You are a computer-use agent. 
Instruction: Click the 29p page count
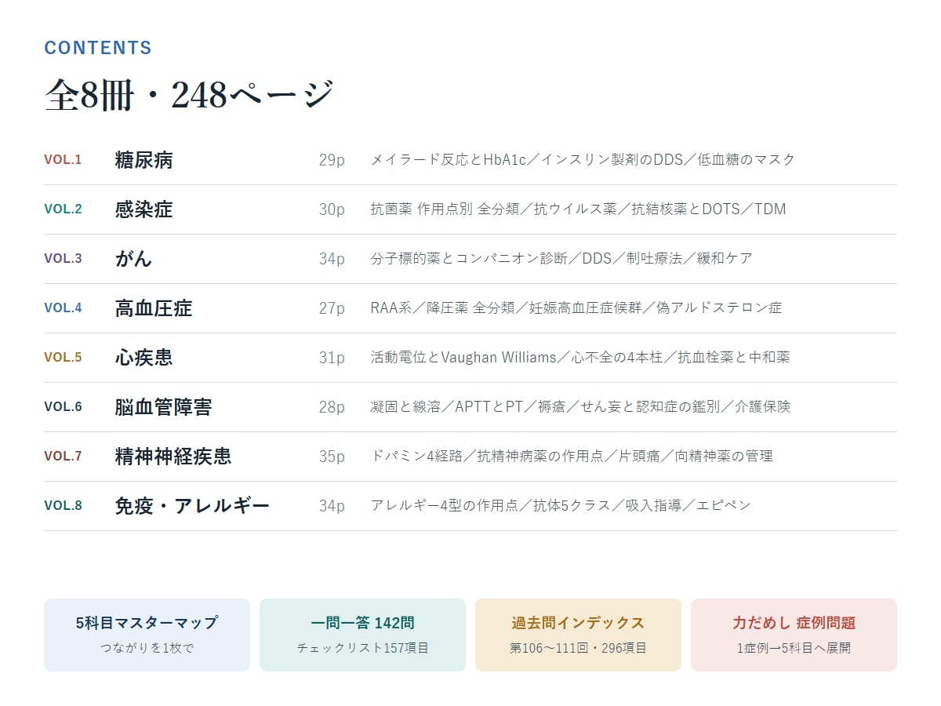(332, 160)
